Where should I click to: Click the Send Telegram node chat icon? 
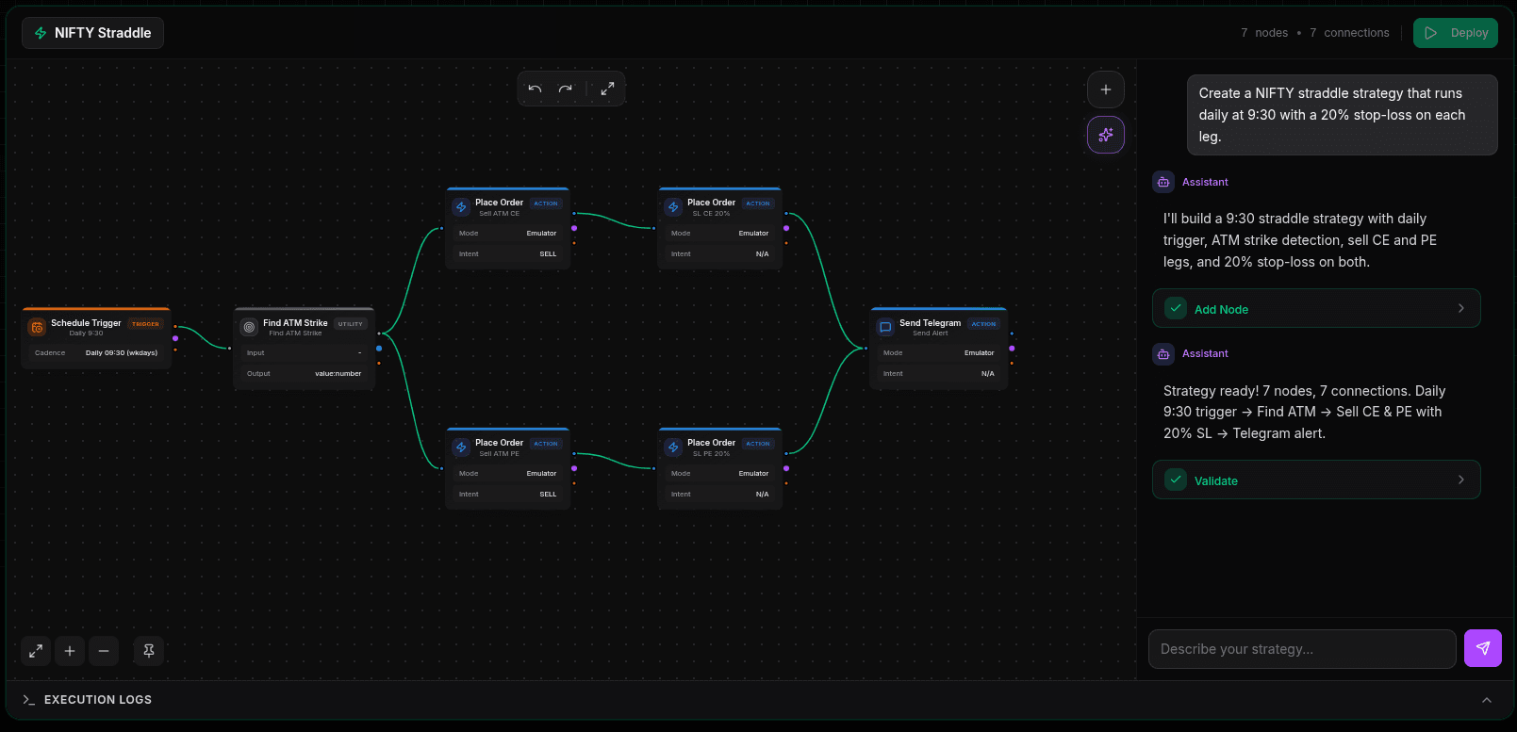pyautogui.click(x=886, y=328)
